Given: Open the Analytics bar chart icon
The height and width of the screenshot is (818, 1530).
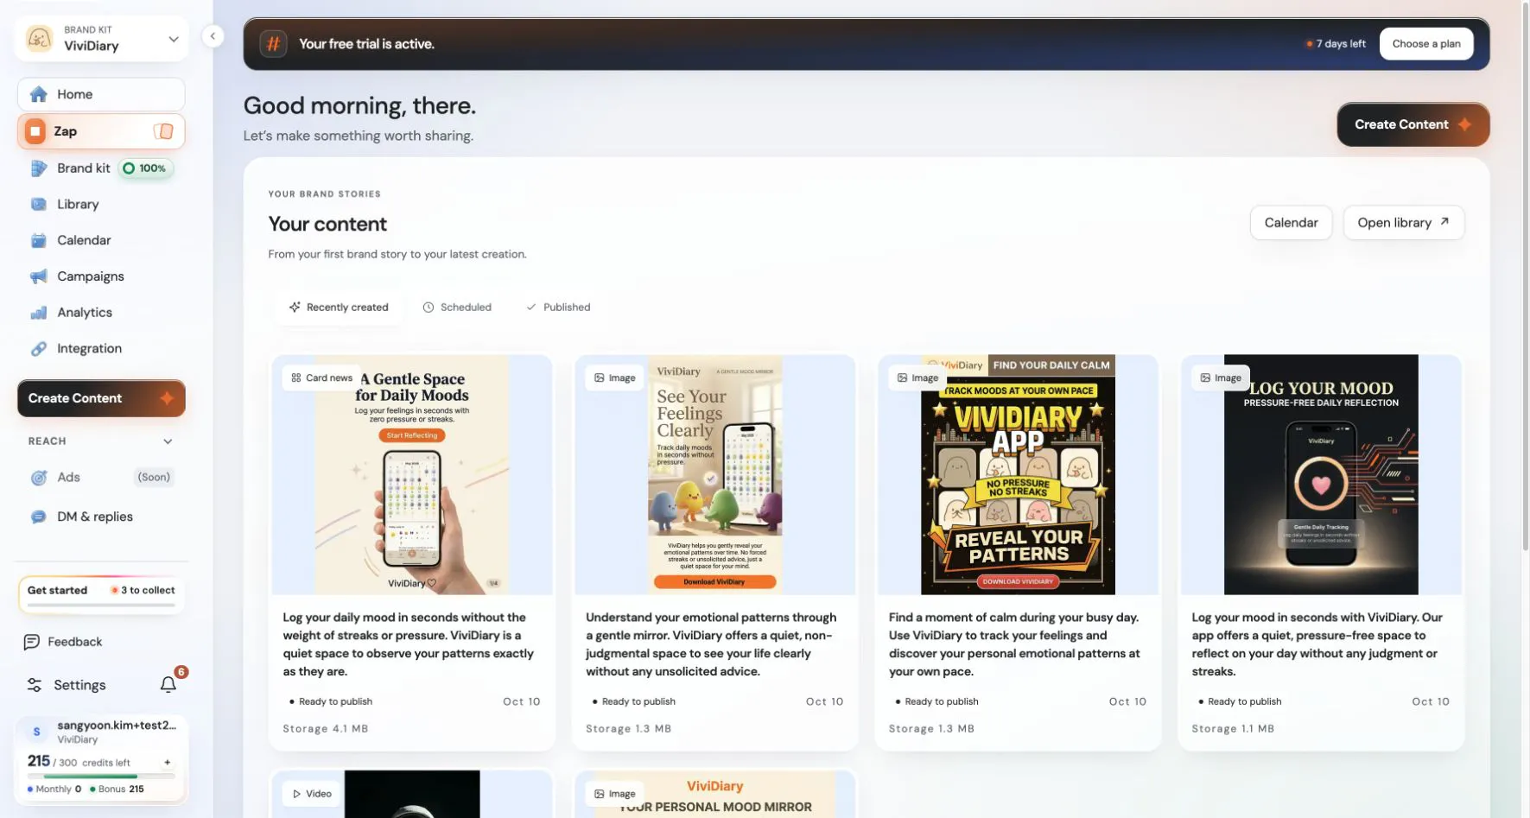Looking at the screenshot, I should click(39, 313).
